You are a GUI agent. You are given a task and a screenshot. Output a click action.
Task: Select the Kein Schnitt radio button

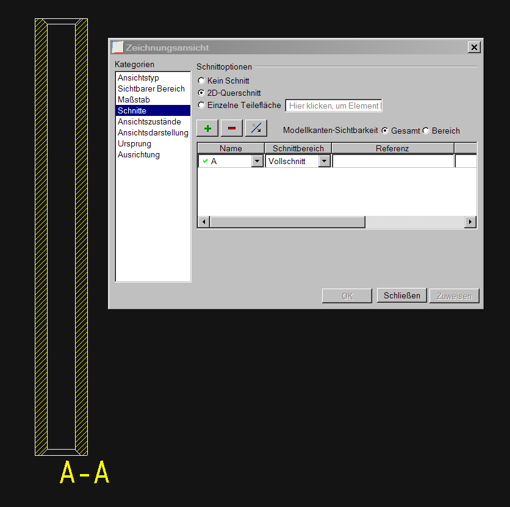(x=201, y=81)
